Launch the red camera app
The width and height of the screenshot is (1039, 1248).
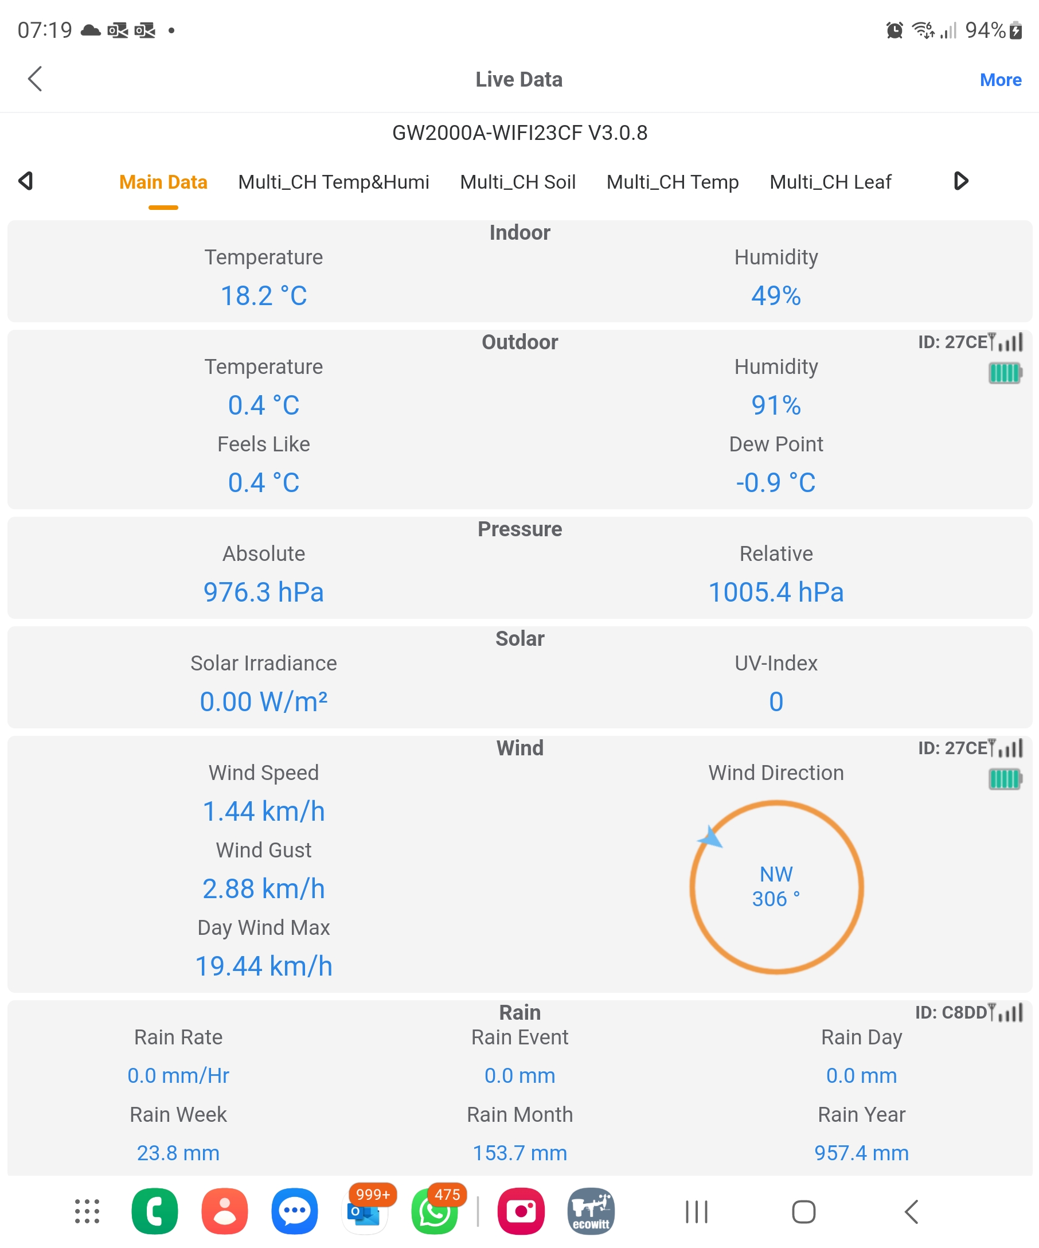[521, 1211]
